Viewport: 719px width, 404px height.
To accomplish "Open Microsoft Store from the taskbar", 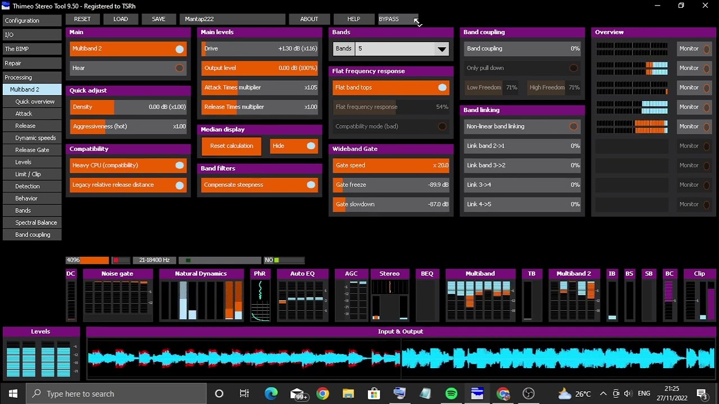I will click(x=374, y=393).
